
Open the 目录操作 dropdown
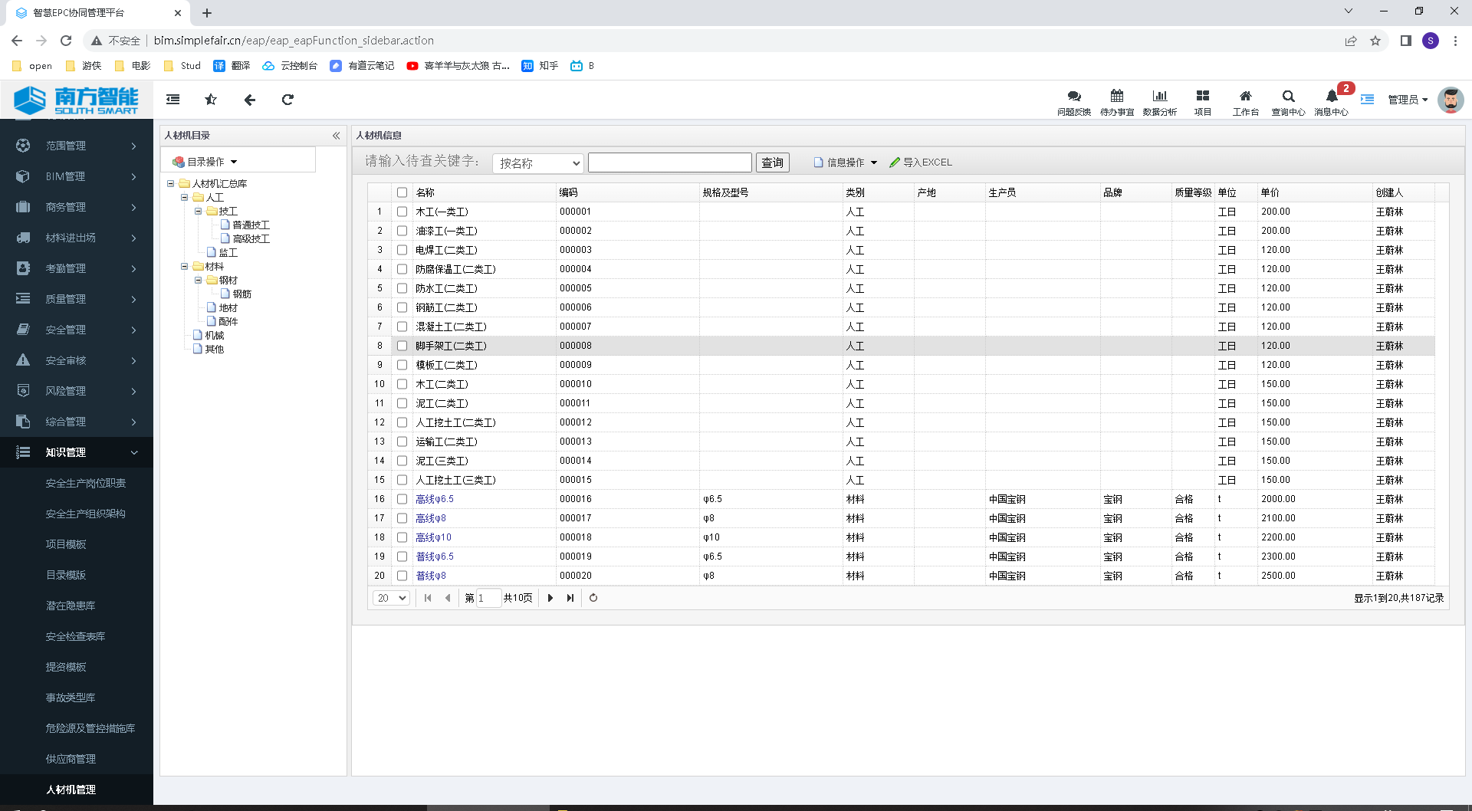(x=205, y=162)
